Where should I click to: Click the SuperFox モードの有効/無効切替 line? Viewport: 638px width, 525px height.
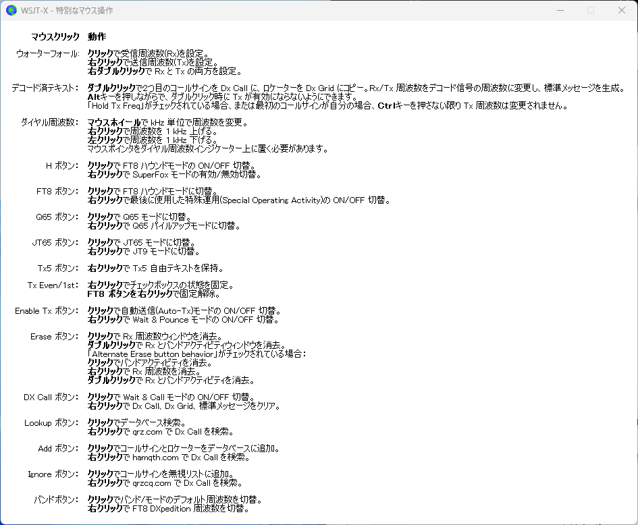175,175
